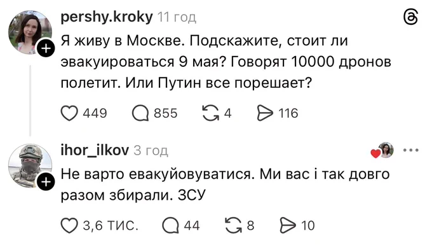
Task: Like the pershy.kroky post with heart icon
Action: (69, 113)
